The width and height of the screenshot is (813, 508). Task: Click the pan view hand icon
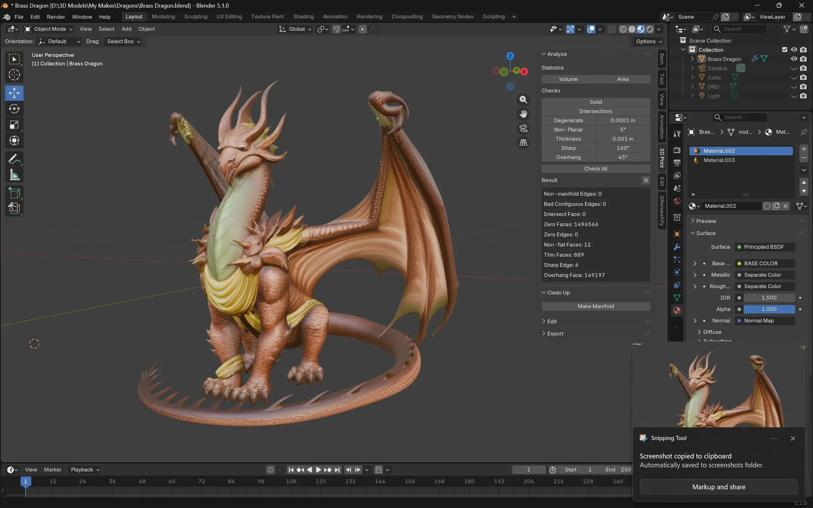point(523,114)
